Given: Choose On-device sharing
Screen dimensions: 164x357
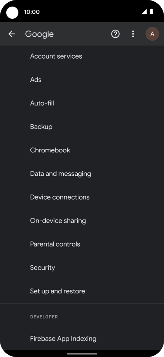Looking at the screenshot, I should (82, 221).
